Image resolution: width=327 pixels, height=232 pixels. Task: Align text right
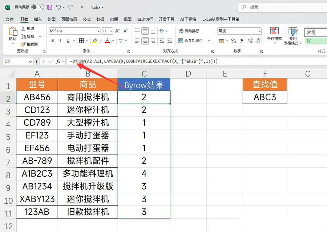[x=153, y=41]
